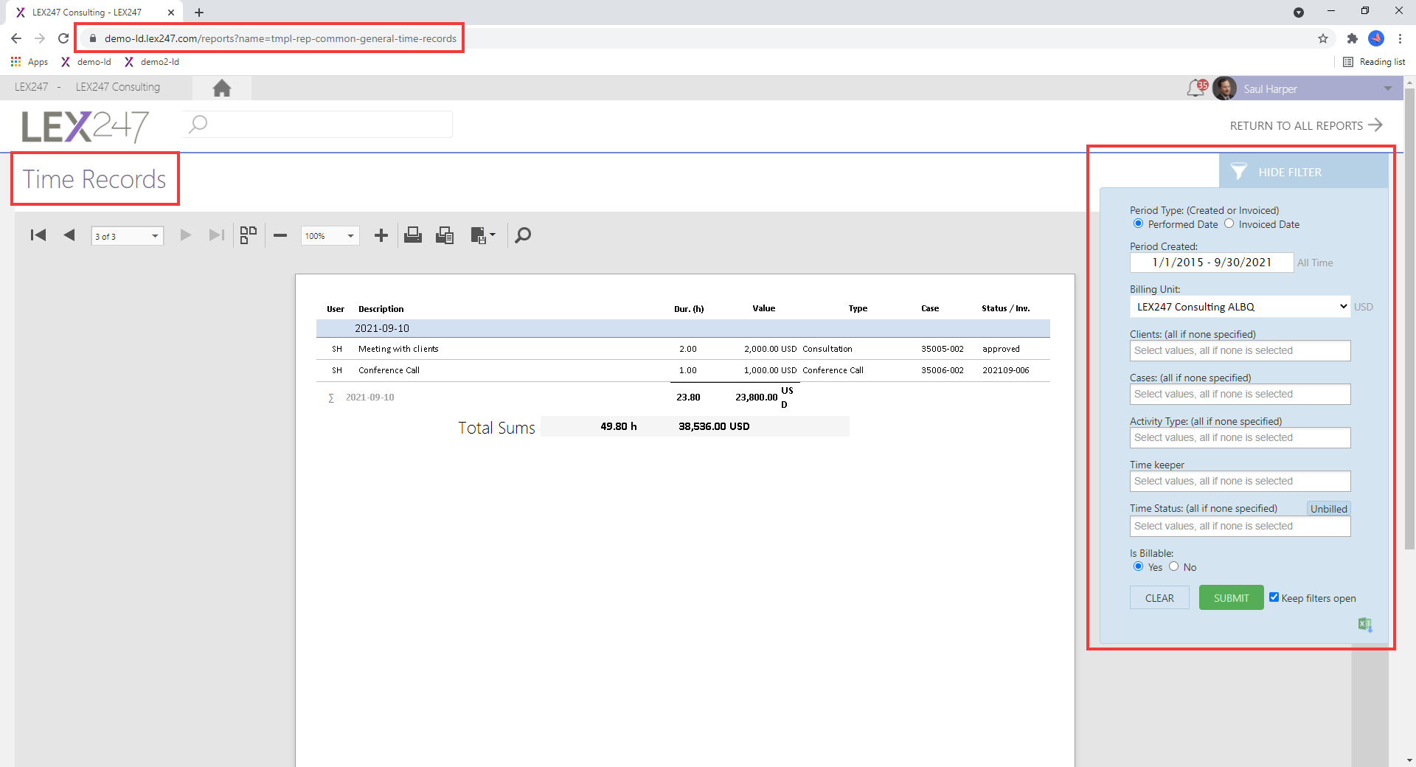Go to previous report page
Image resolution: width=1416 pixels, height=767 pixels.
coord(69,235)
